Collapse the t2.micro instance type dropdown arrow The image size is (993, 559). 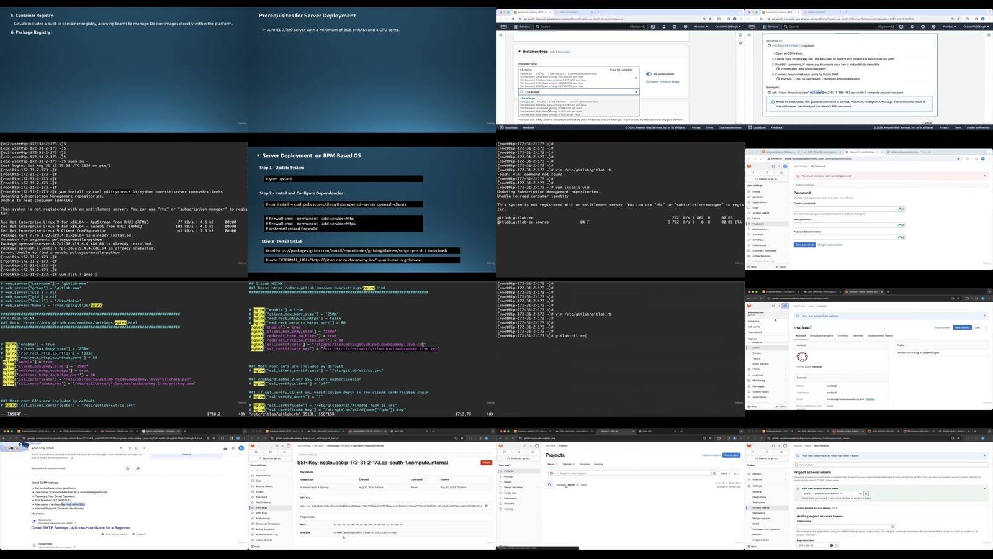point(636,78)
